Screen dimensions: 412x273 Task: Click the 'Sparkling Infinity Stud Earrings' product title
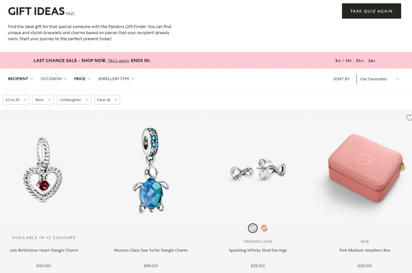coord(258,250)
